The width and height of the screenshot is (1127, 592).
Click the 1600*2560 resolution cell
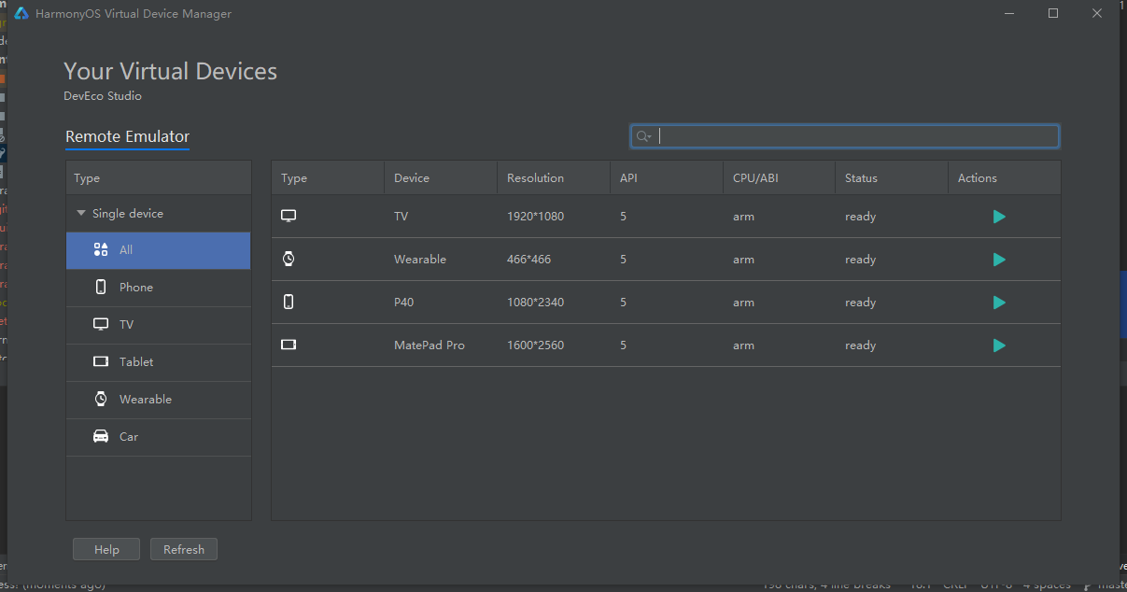tap(535, 345)
